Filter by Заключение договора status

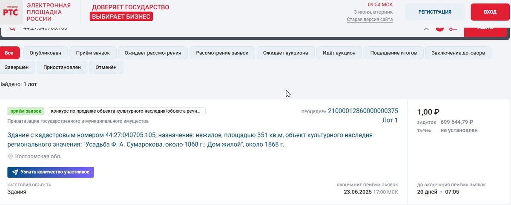458,53
